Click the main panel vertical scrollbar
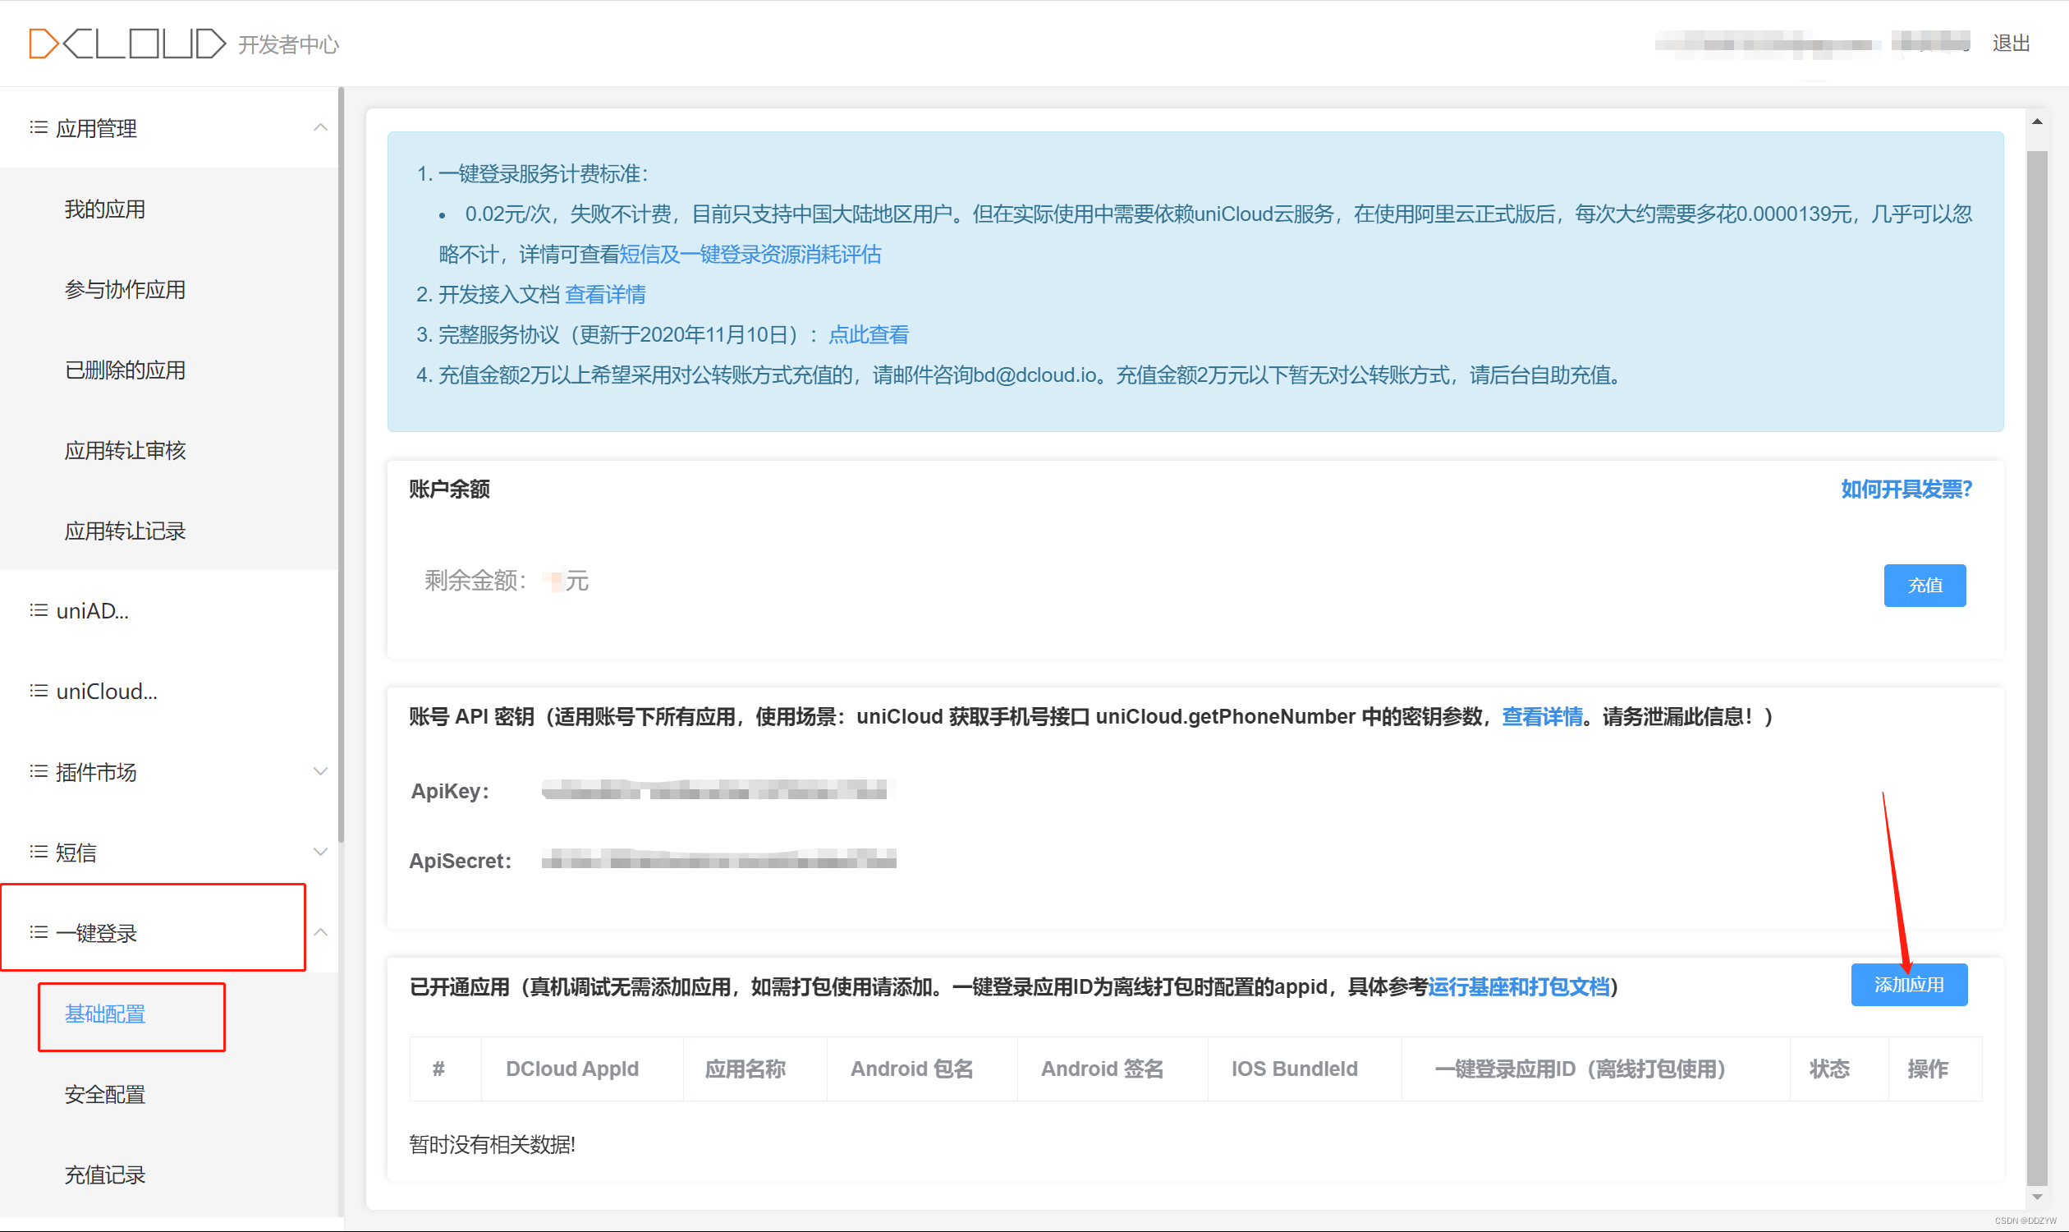This screenshot has height=1232, width=2069. 2037,664
